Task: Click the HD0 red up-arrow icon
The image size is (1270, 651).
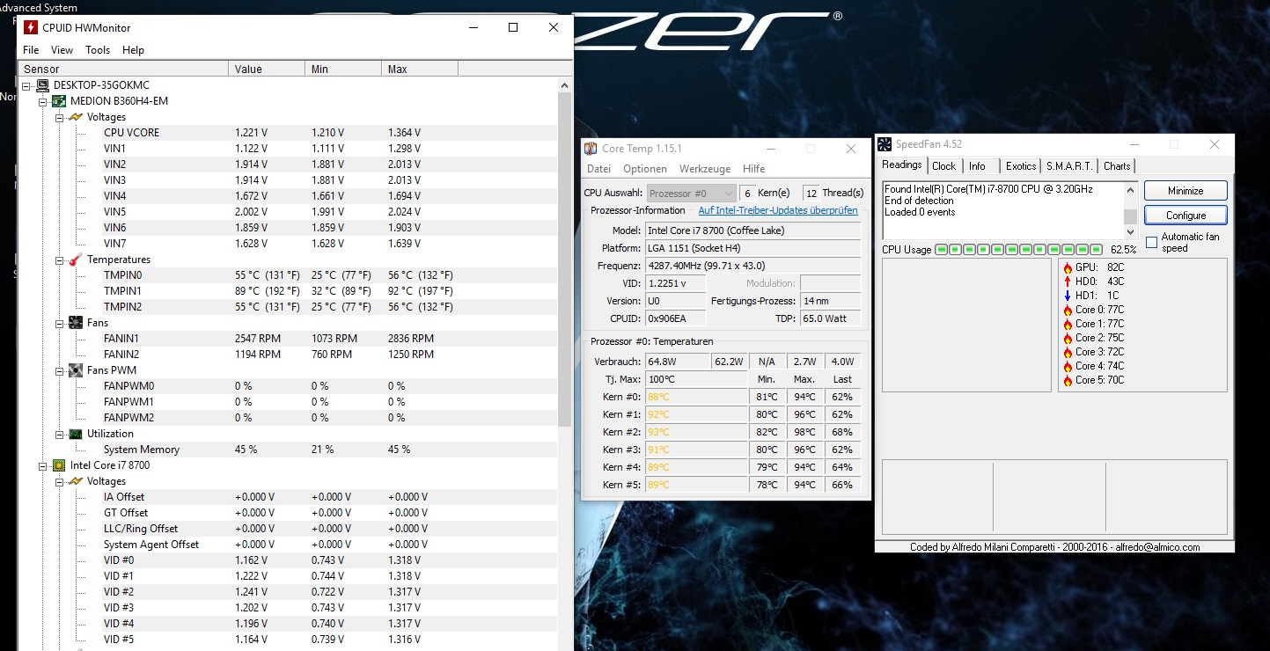Action: (x=1068, y=282)
